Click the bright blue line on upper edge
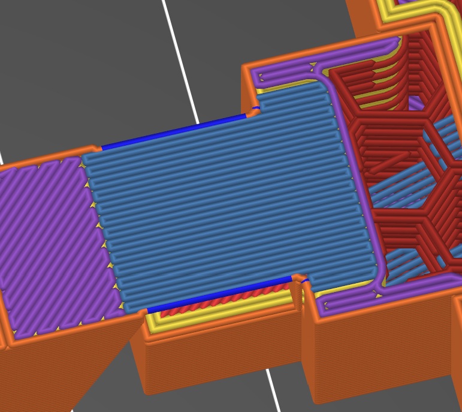The image size is (462, 412). [x=174, y=132]
